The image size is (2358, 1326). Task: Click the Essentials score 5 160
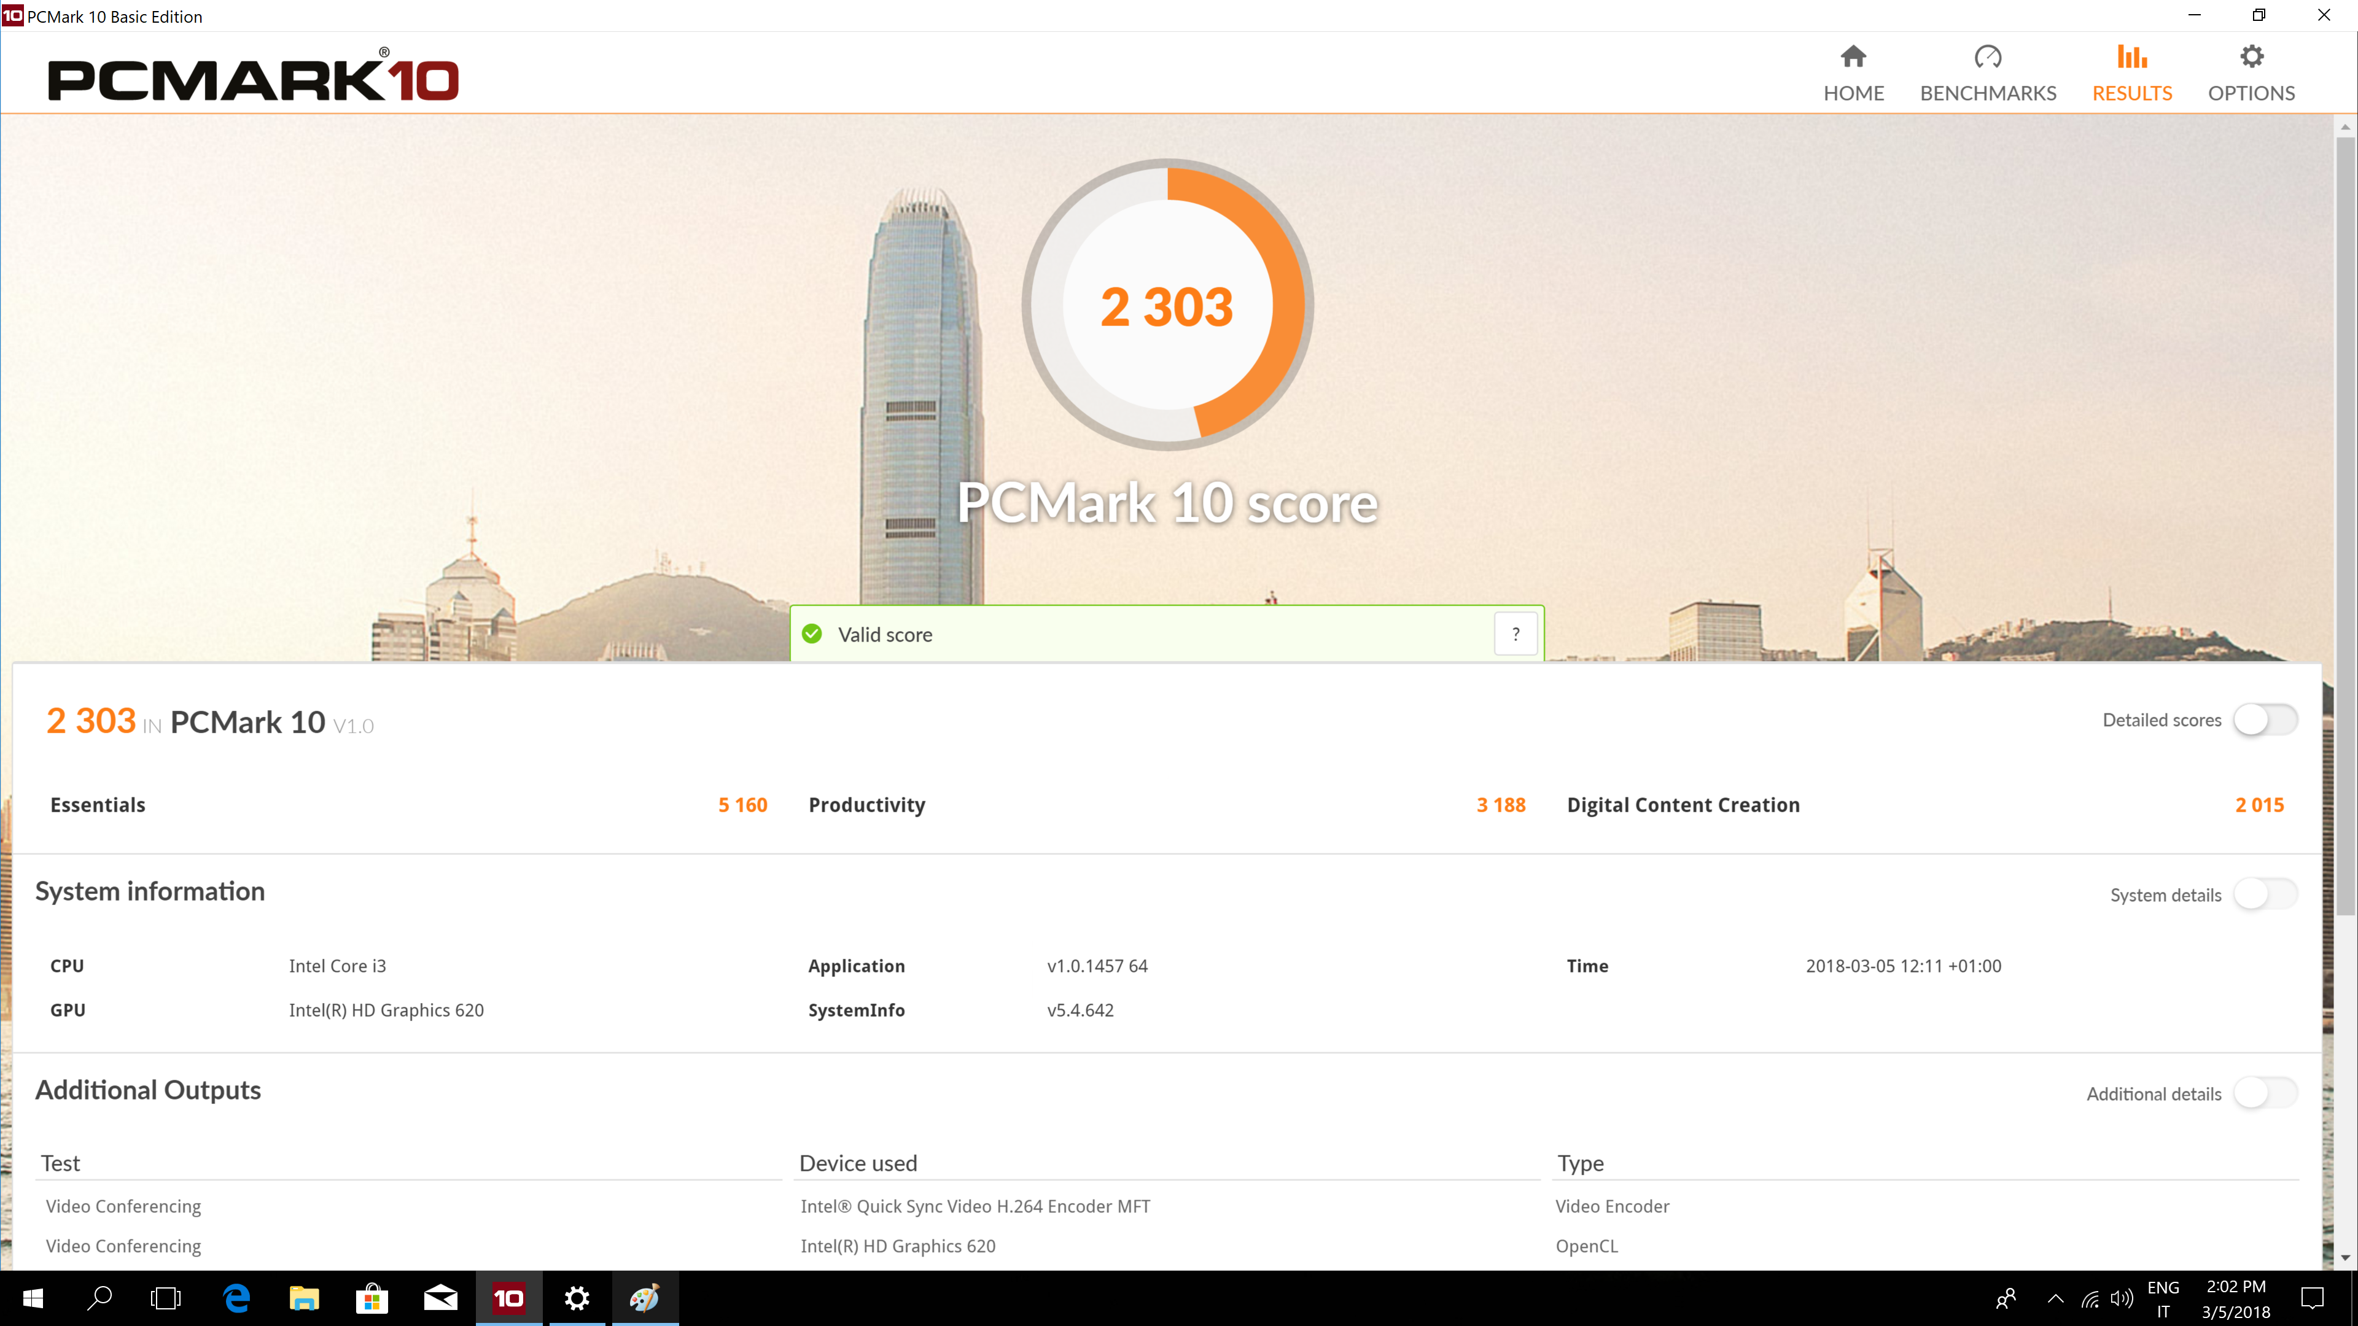742,805
